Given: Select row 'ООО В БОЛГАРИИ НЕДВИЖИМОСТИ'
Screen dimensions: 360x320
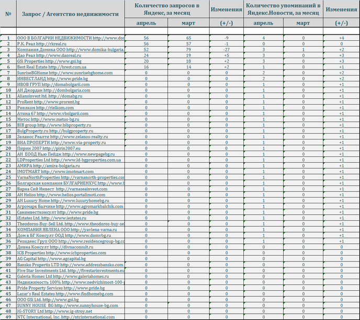Looking at the screenshot, I should [x=71, y=38].
